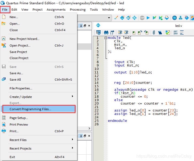
Task: Open the Tools menu
Action: click(94, 10)
